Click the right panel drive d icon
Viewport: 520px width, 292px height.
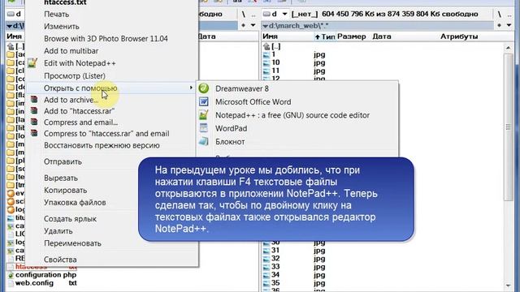coord(267,14)
